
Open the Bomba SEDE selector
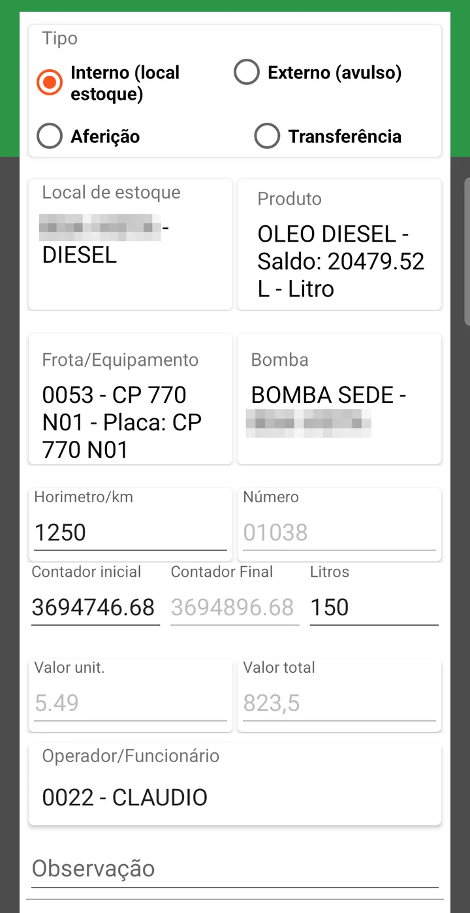[339, 399]
